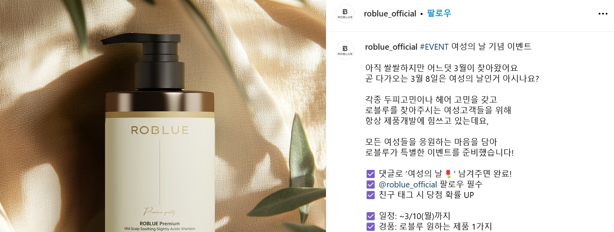Click the checkmark emoji beside 일정 line
Viewport: 614px width, 232px height.
coord(370,216)
